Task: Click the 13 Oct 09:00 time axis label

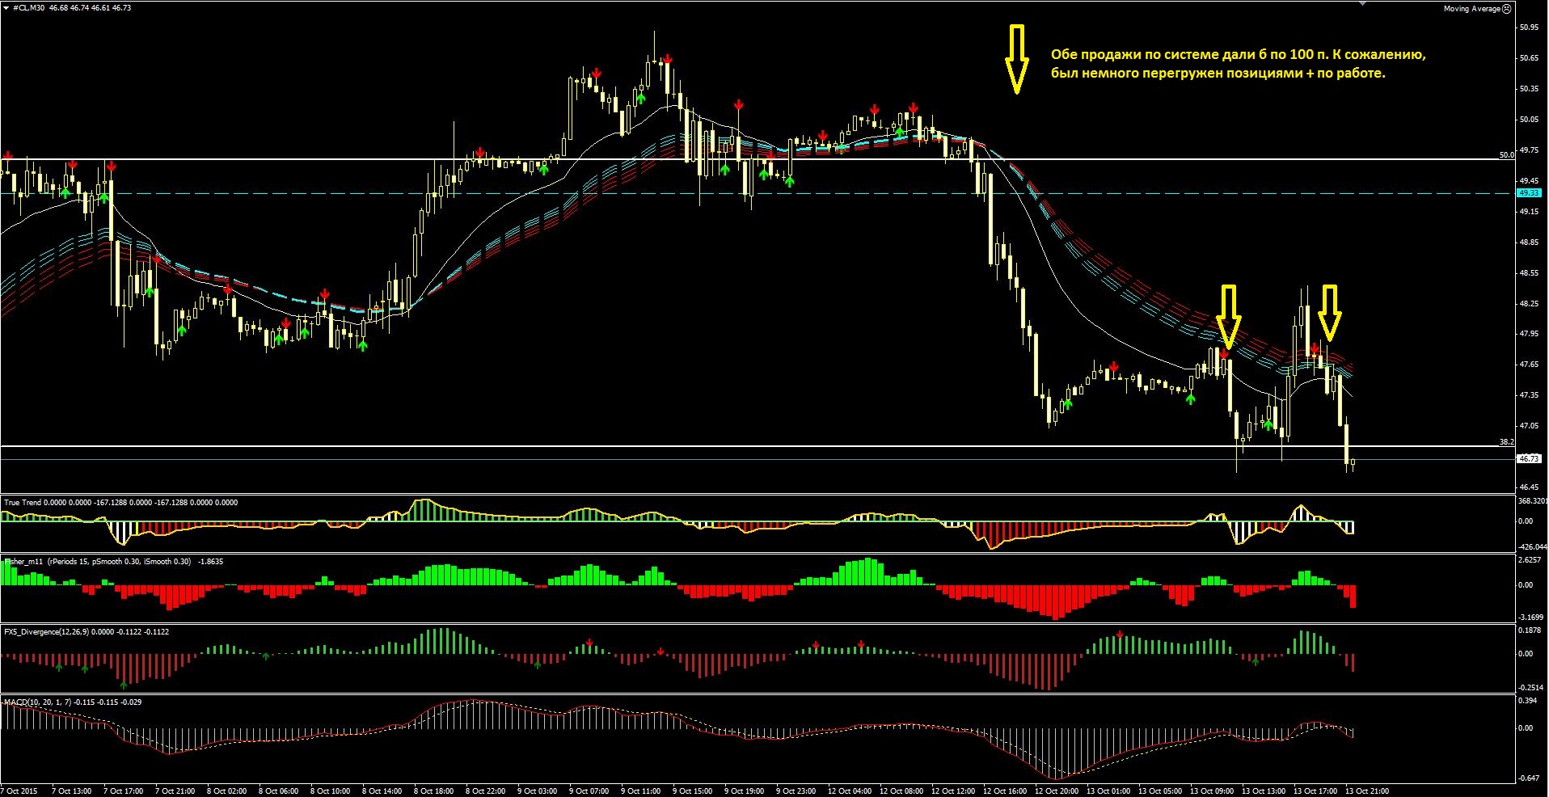Action: pos(1212,791)
